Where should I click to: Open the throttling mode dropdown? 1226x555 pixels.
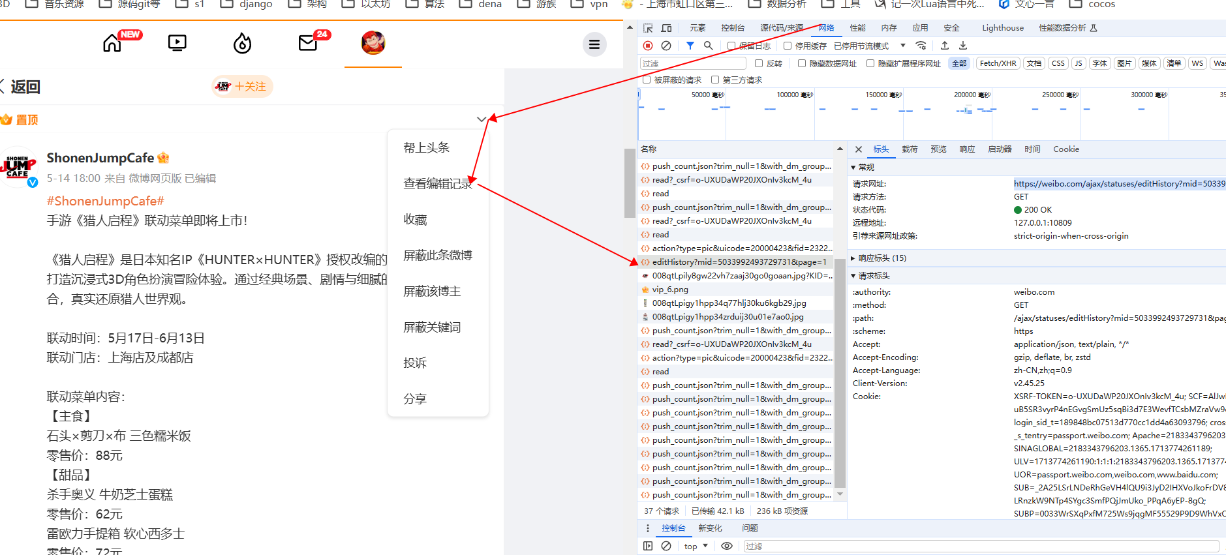pos(870,46)
